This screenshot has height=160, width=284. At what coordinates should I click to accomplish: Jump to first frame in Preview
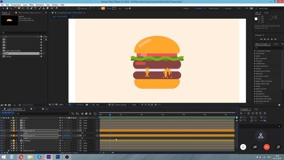261,39
